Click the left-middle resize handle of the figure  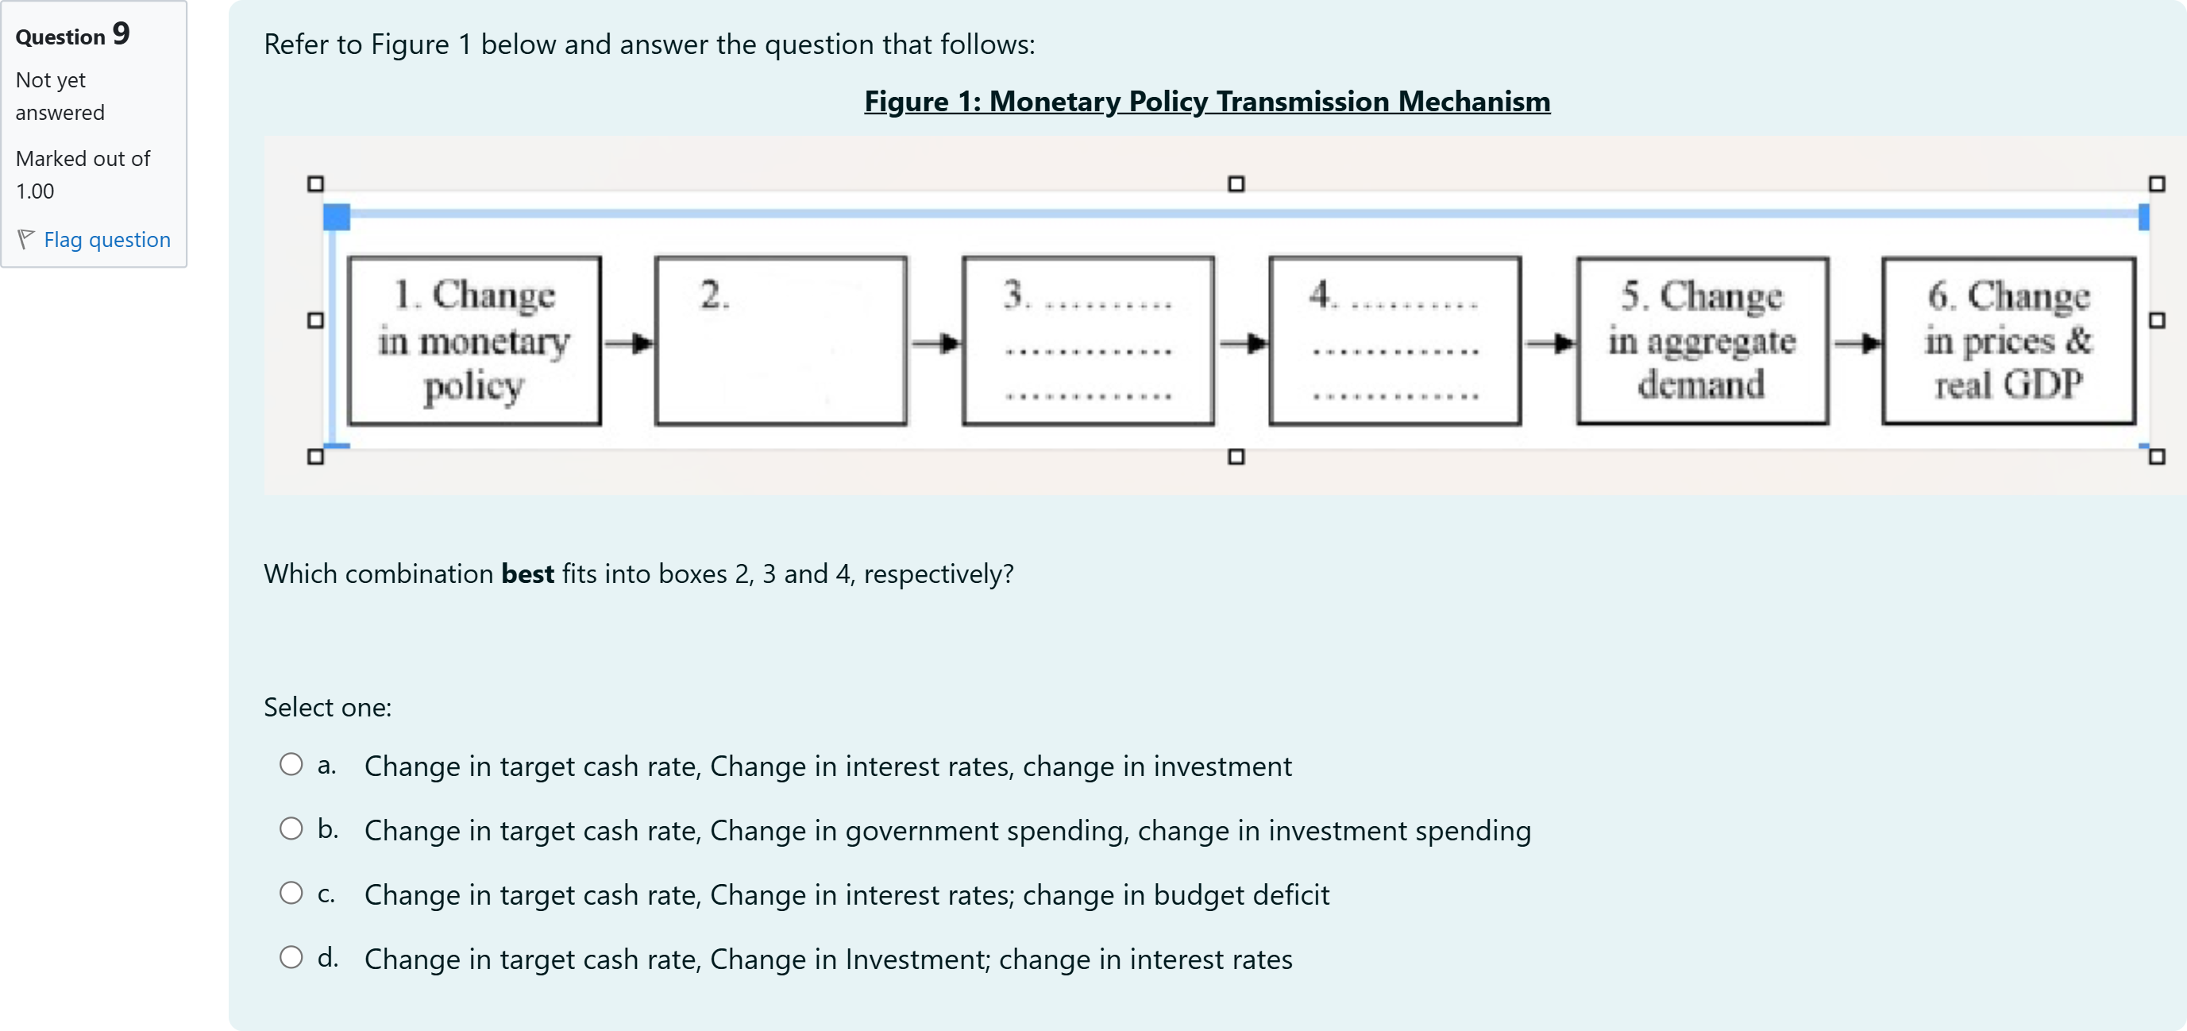coord(316,320)
